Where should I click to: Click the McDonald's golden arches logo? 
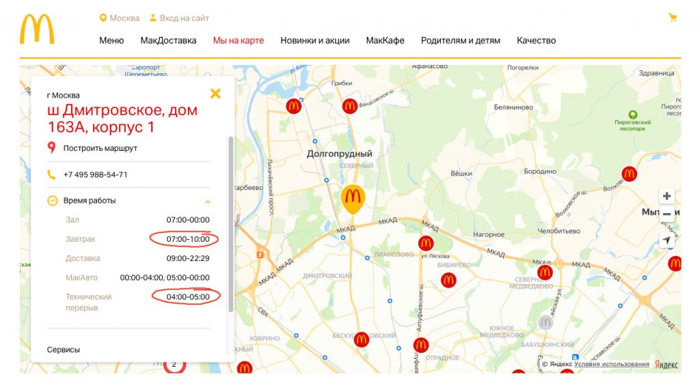tap(37, 29)
